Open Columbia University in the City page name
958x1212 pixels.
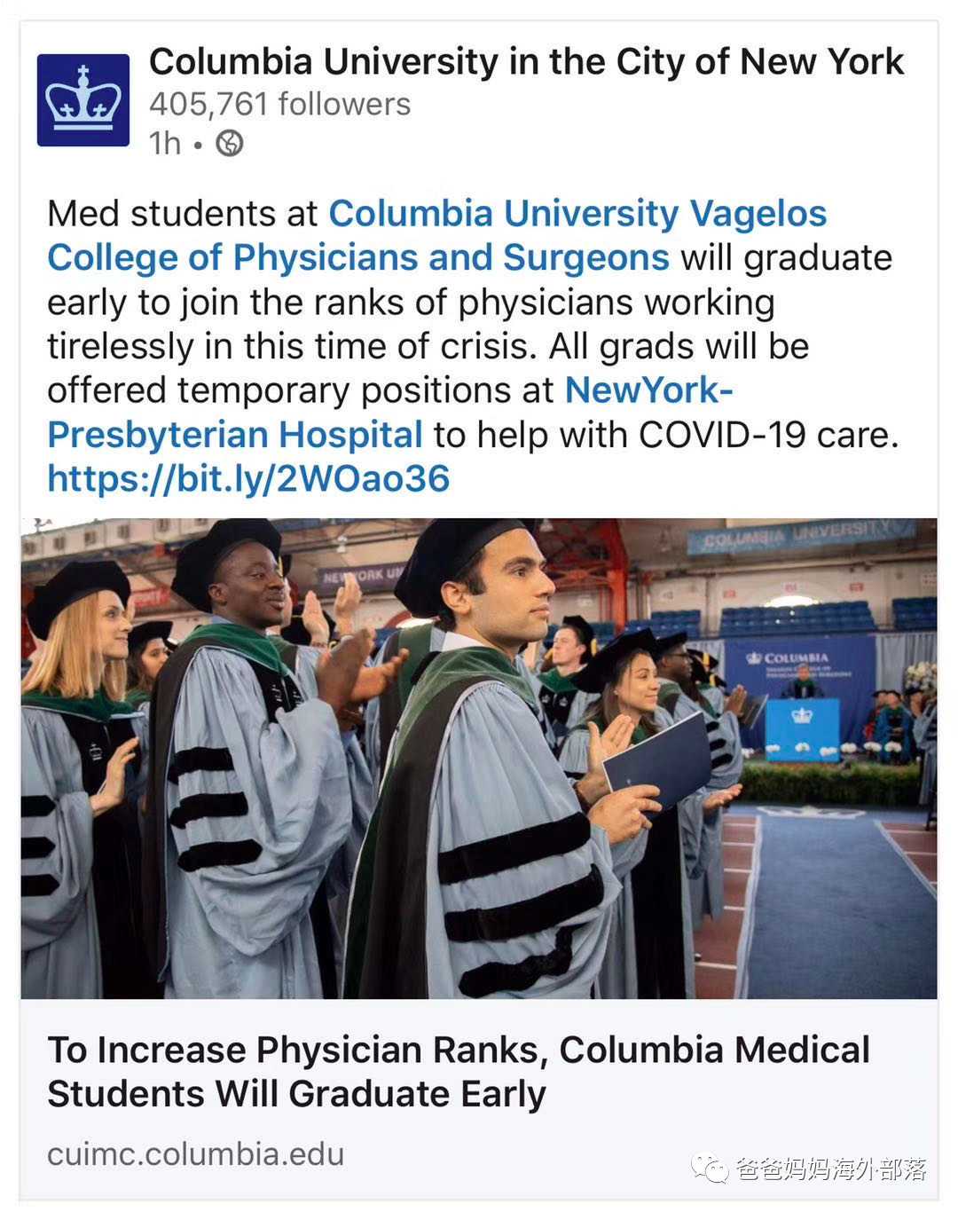coord(526,62)
